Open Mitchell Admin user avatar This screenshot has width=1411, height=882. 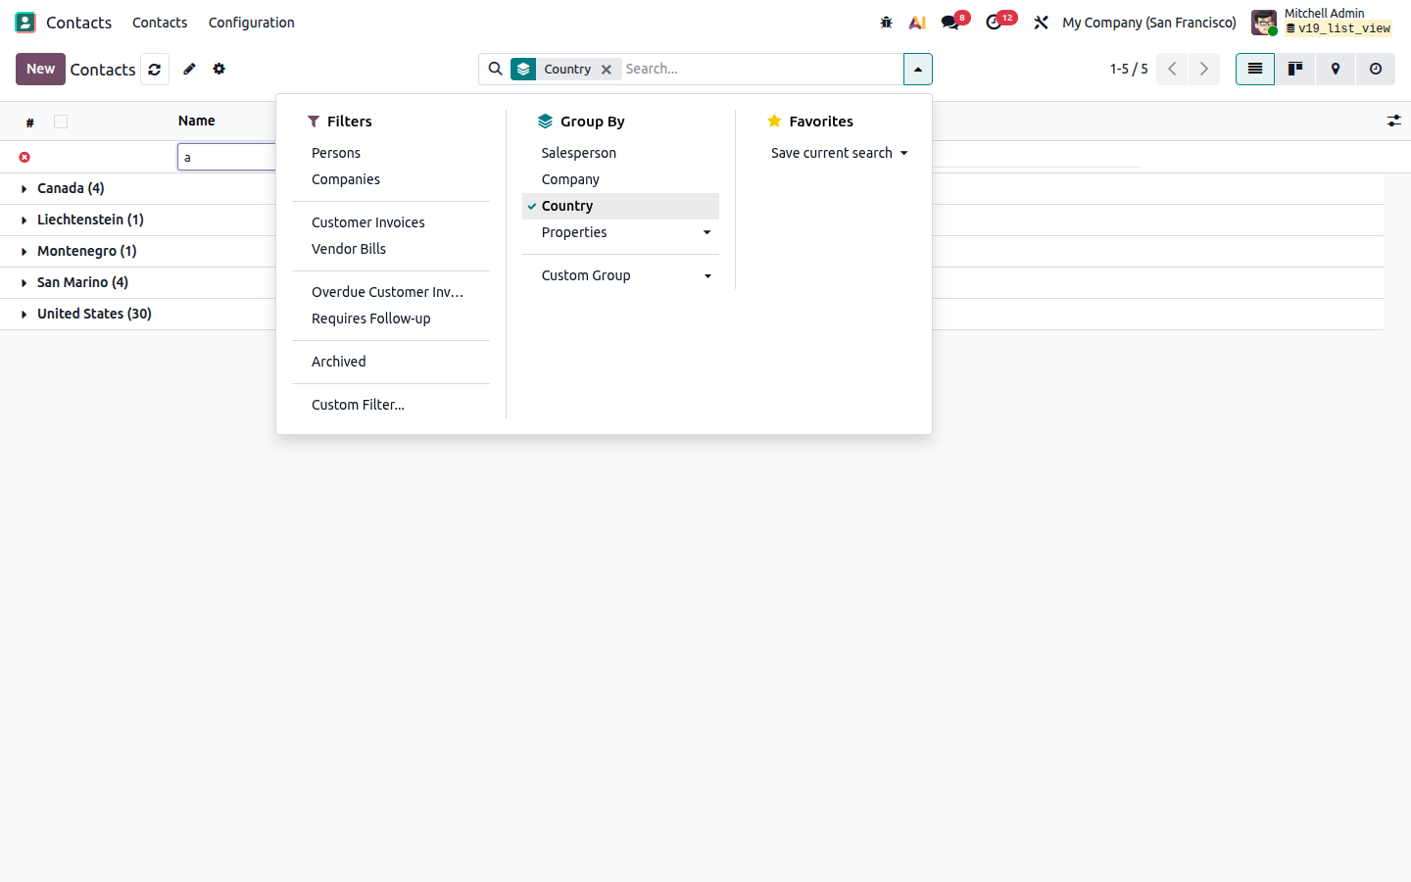(x=1264, y=22)
